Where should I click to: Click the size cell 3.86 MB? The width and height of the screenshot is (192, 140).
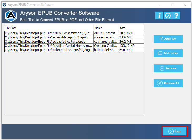click(x=131, y=37)
